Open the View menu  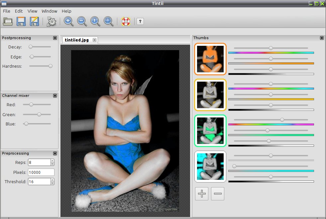coord(33,11)
